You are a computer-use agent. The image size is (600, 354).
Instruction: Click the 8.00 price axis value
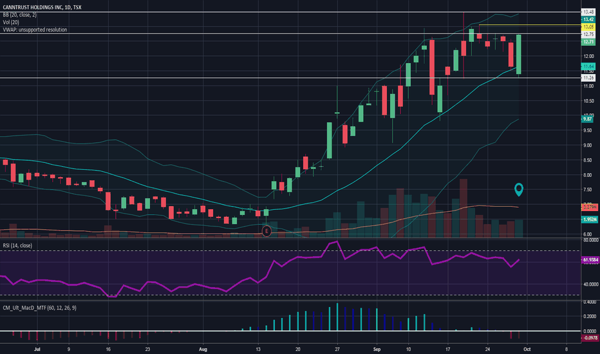coord(588,175)
